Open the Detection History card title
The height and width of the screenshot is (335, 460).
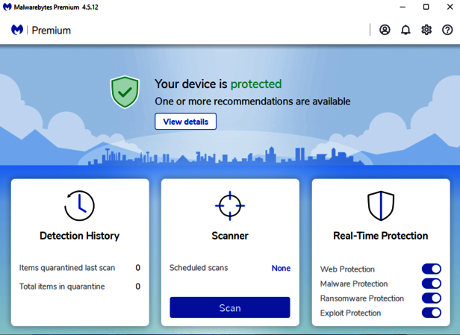79,236
